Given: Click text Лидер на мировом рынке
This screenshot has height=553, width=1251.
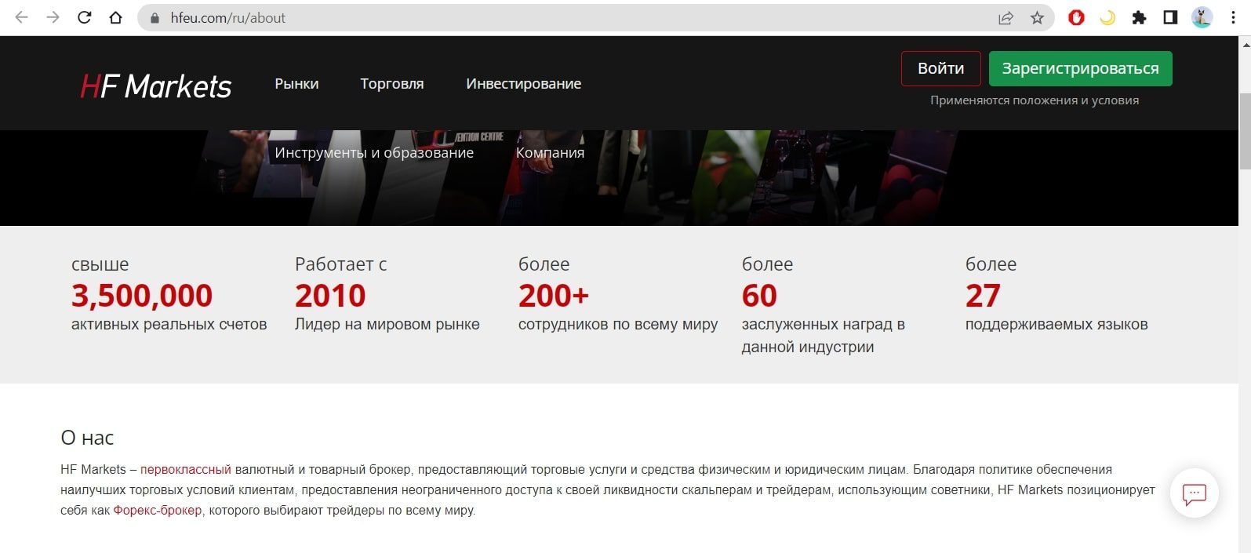Looking at the screenshot, I should [387, 324].
